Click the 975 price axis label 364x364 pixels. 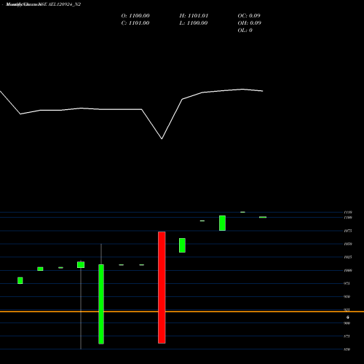[347, 283]
